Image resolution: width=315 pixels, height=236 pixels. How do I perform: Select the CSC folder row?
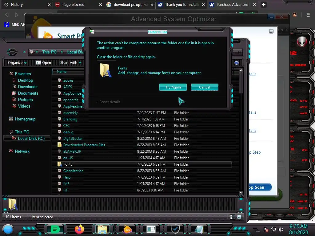tap(144, 126)
